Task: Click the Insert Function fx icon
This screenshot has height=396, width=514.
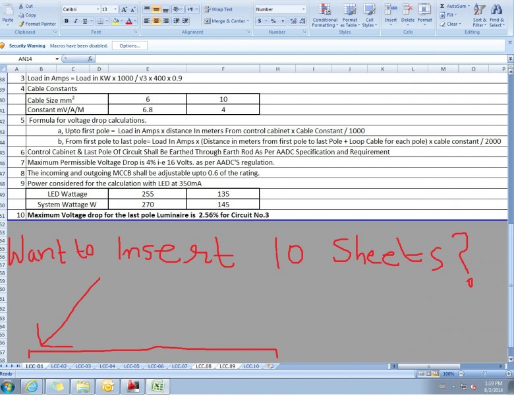Action: (x=90, y=59)
